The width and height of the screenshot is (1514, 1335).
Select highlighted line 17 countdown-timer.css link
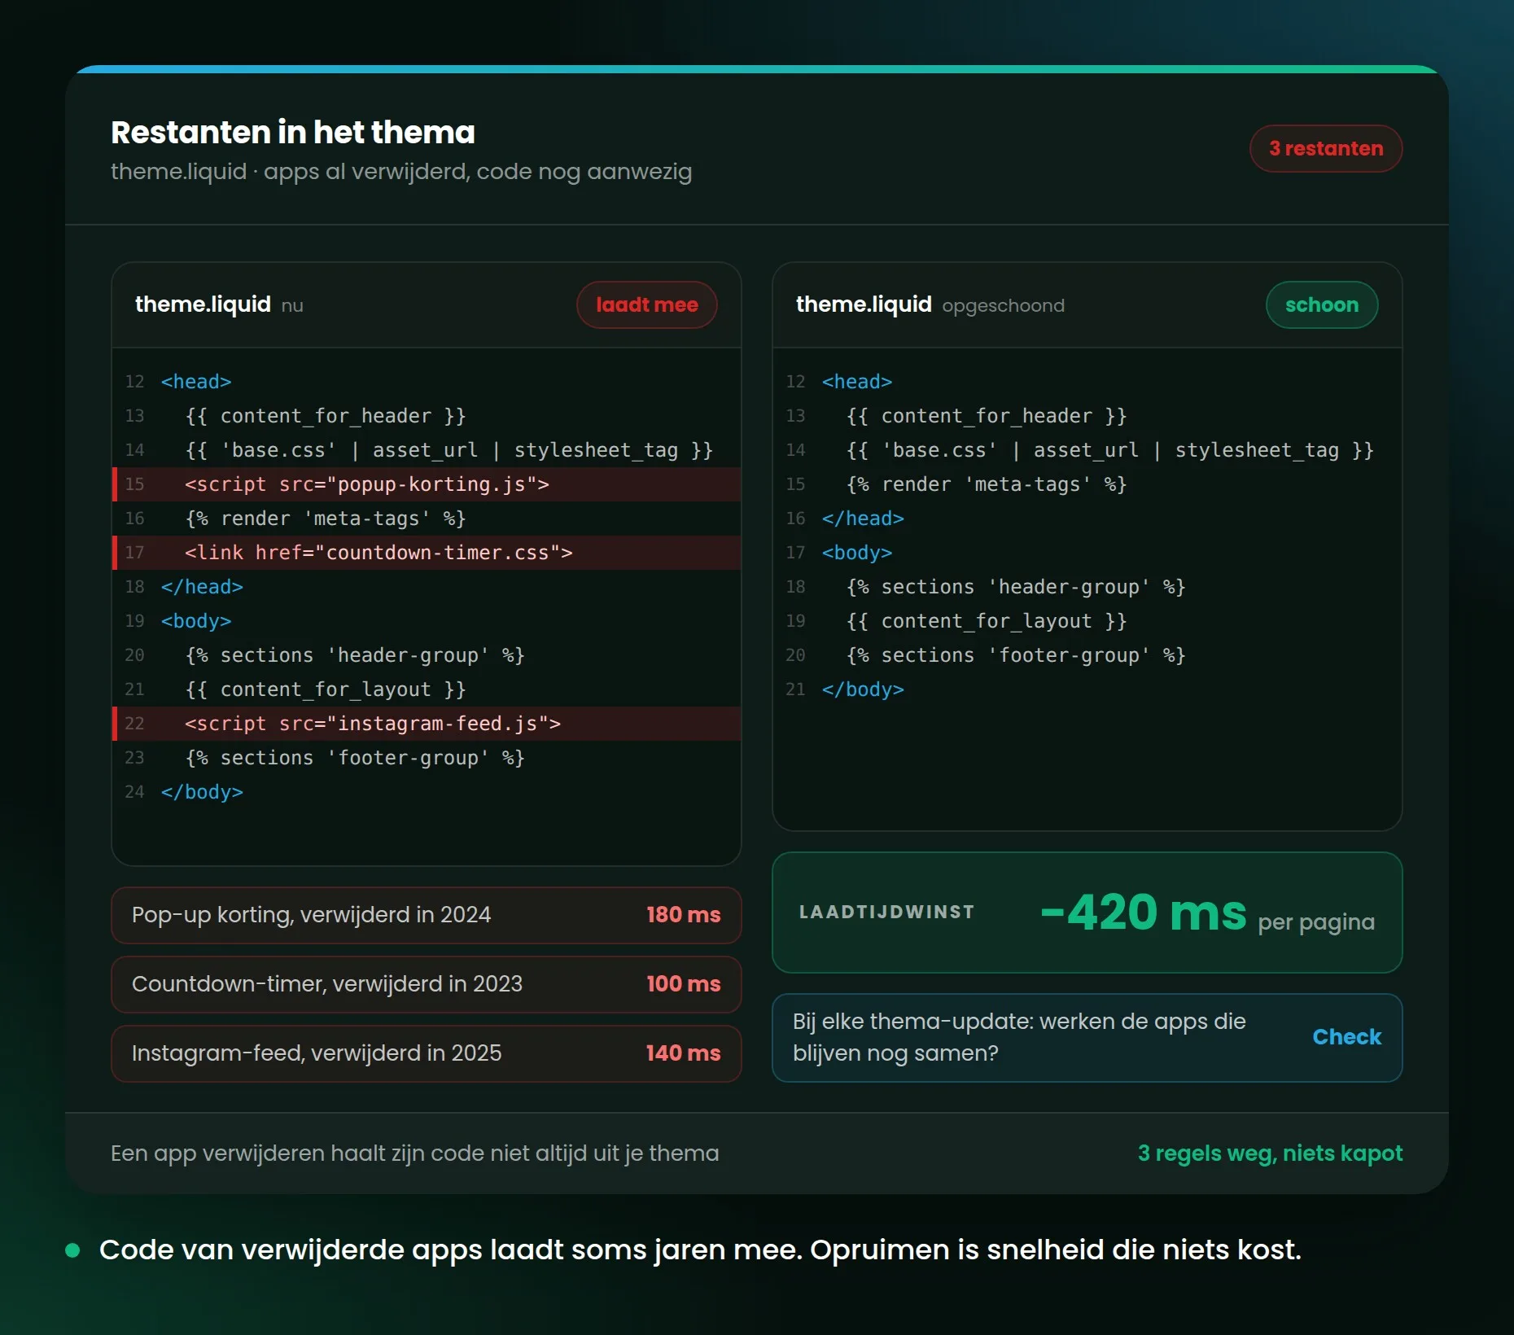[427, 553]
